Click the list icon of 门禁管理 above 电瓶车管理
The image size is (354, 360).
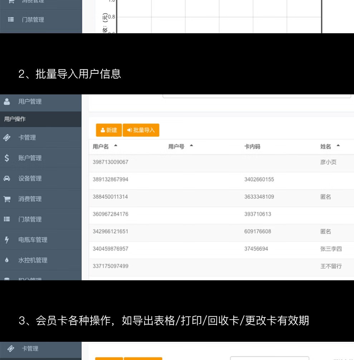tap(7, 220)
